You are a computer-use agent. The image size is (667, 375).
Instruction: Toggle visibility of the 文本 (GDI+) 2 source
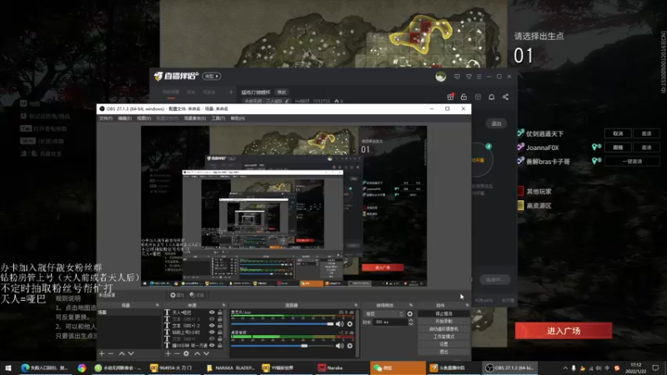click(212, 326)
